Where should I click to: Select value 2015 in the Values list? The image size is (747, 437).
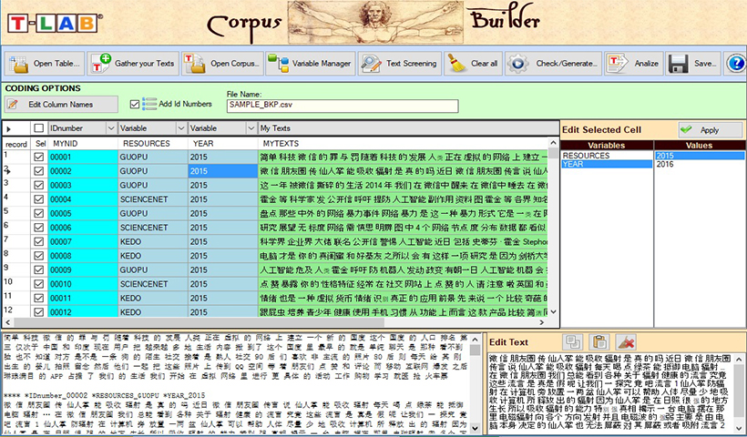pyautogui.click(x=699, y=156)
